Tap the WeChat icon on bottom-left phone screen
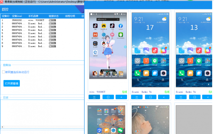This screenshot has height=134, width=214. pos(120,131)
